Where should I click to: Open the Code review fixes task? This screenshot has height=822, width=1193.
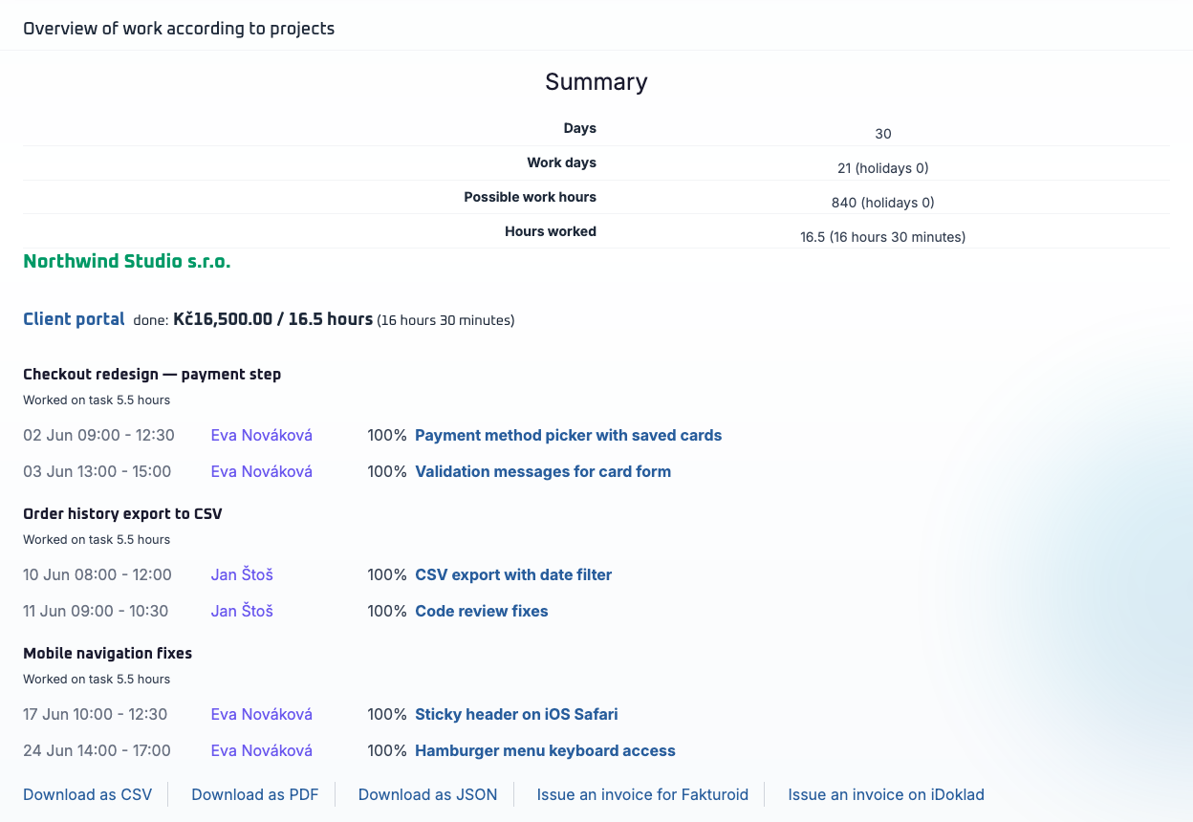[x=482, y=611]
